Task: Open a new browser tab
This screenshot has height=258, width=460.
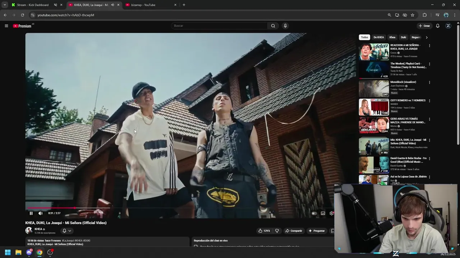Action: tap(184, 5)
